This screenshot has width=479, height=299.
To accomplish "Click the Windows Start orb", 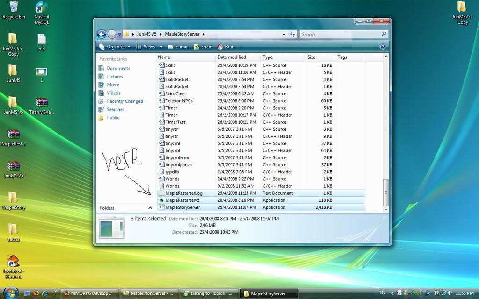I will 10,293.
